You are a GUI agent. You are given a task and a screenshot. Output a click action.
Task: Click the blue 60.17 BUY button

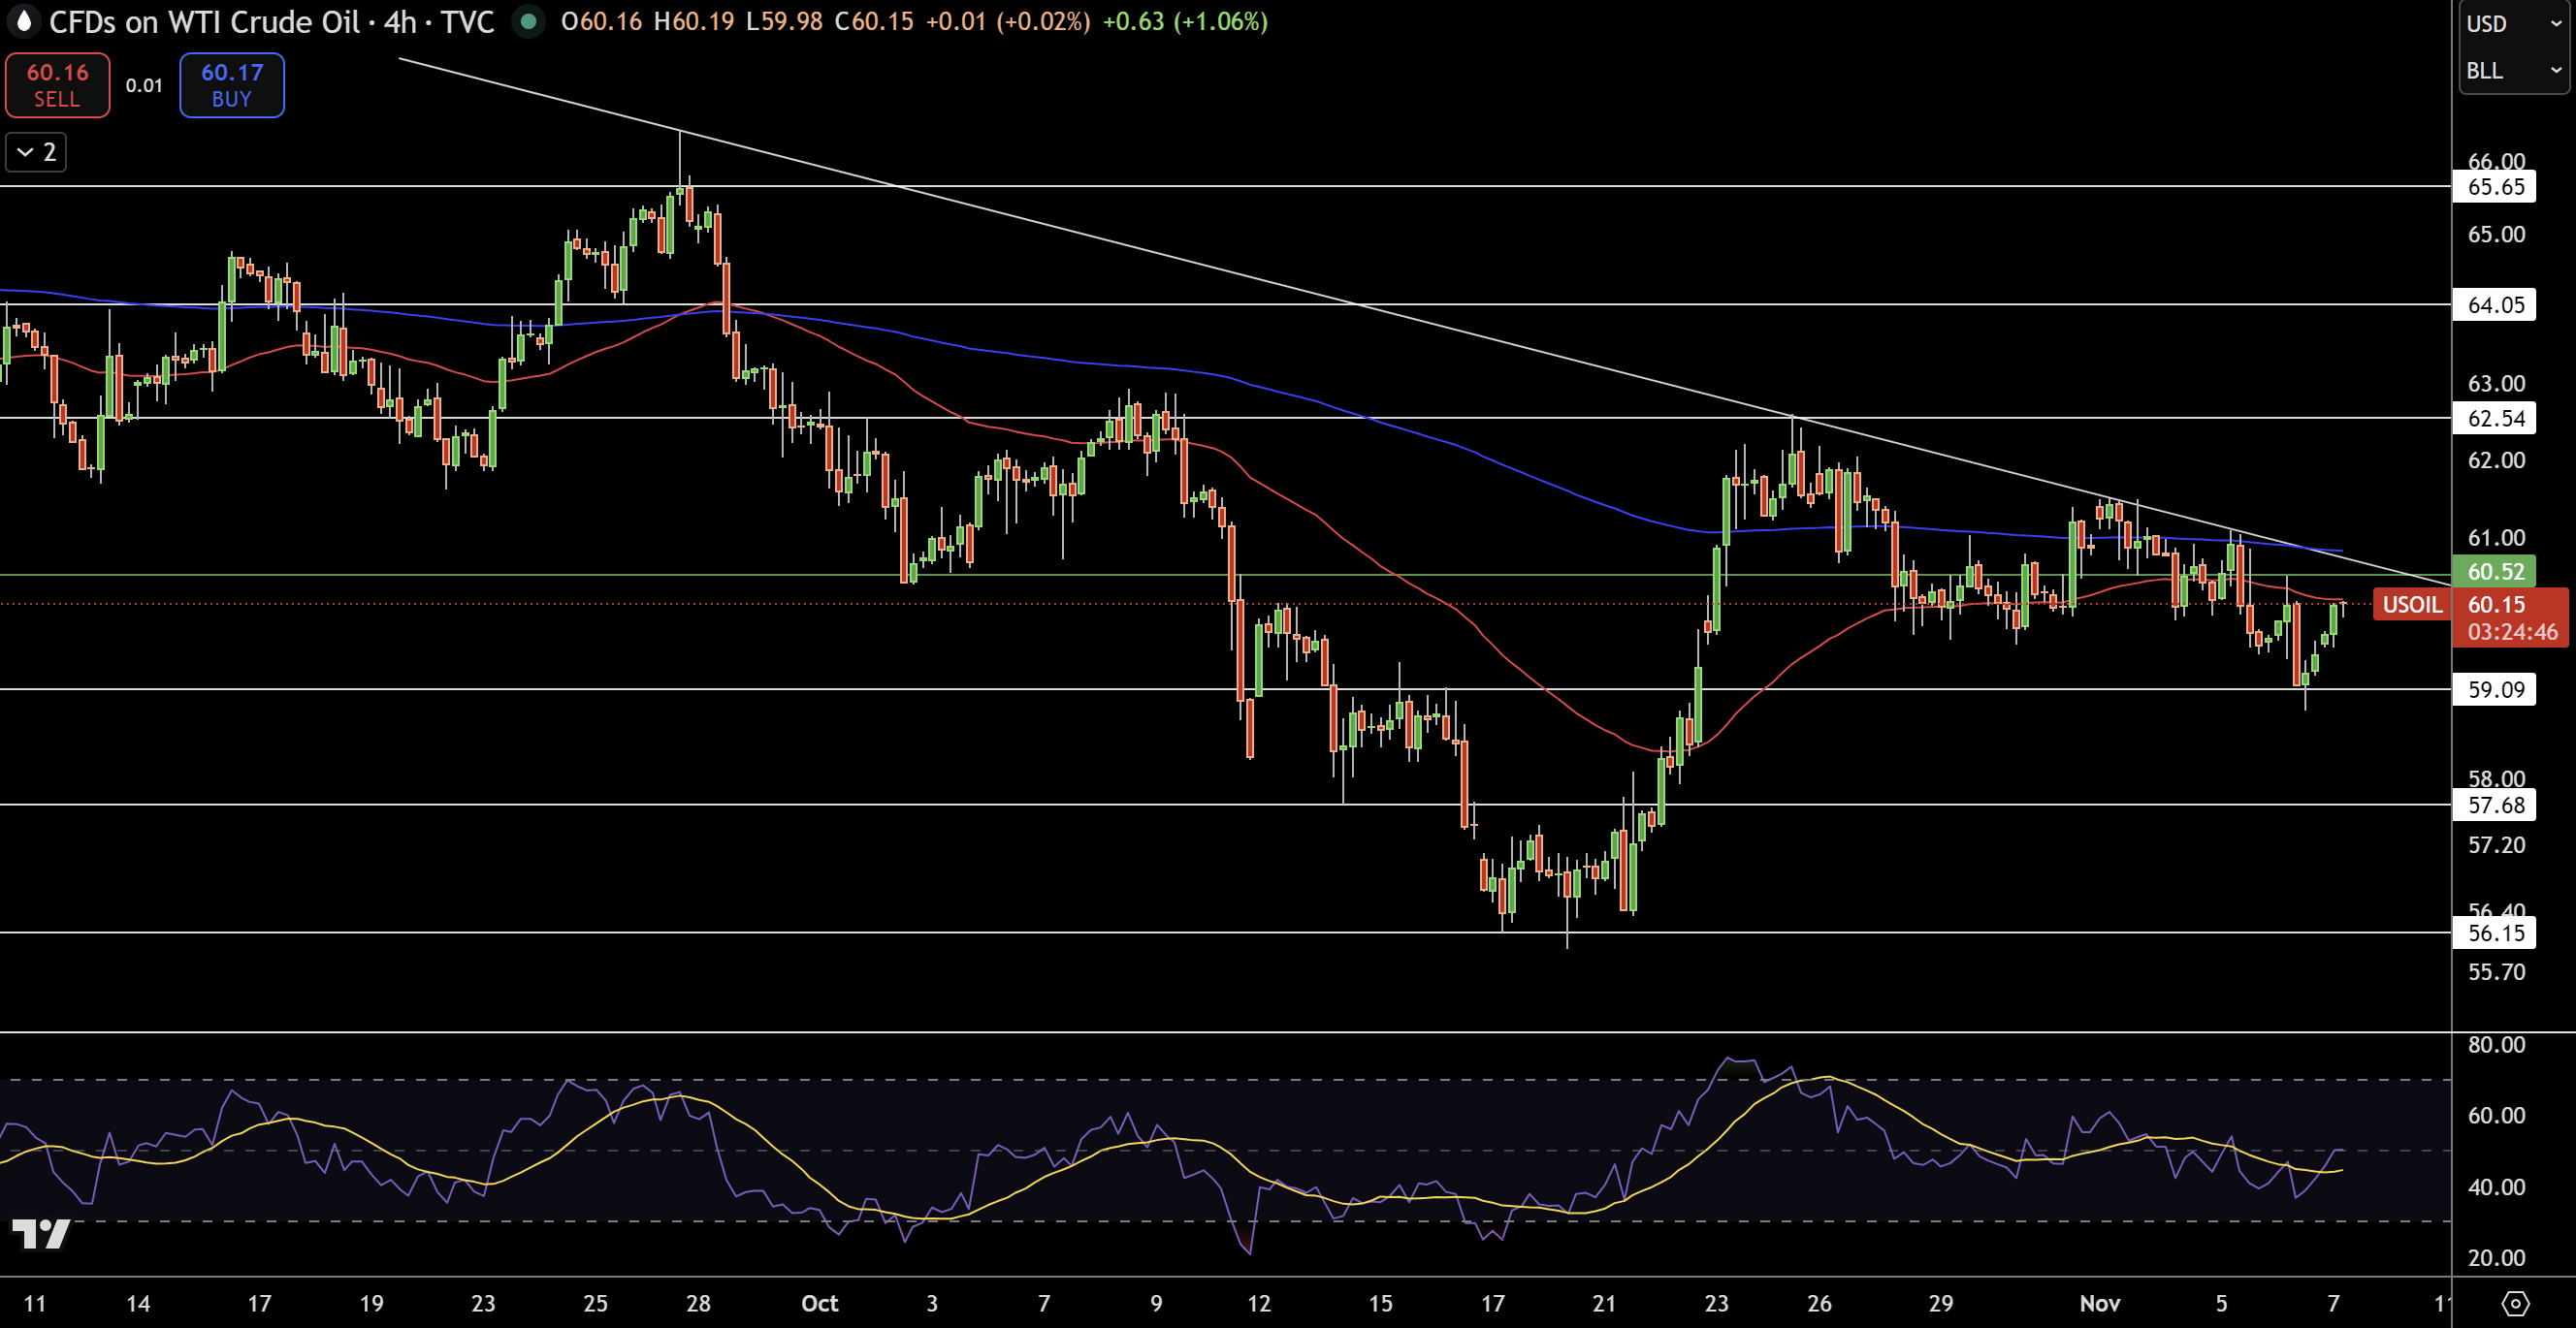click(232, 85)
